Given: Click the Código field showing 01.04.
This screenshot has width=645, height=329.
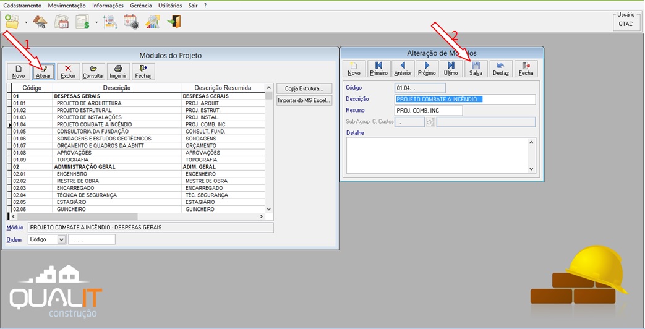Looking at the screenshot, I should point(420,88).
